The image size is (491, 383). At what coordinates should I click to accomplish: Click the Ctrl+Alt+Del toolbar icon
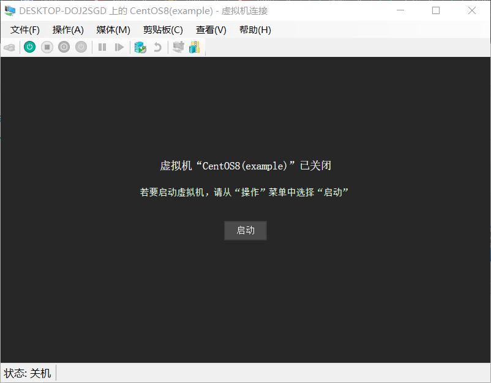tap(9, 48)
